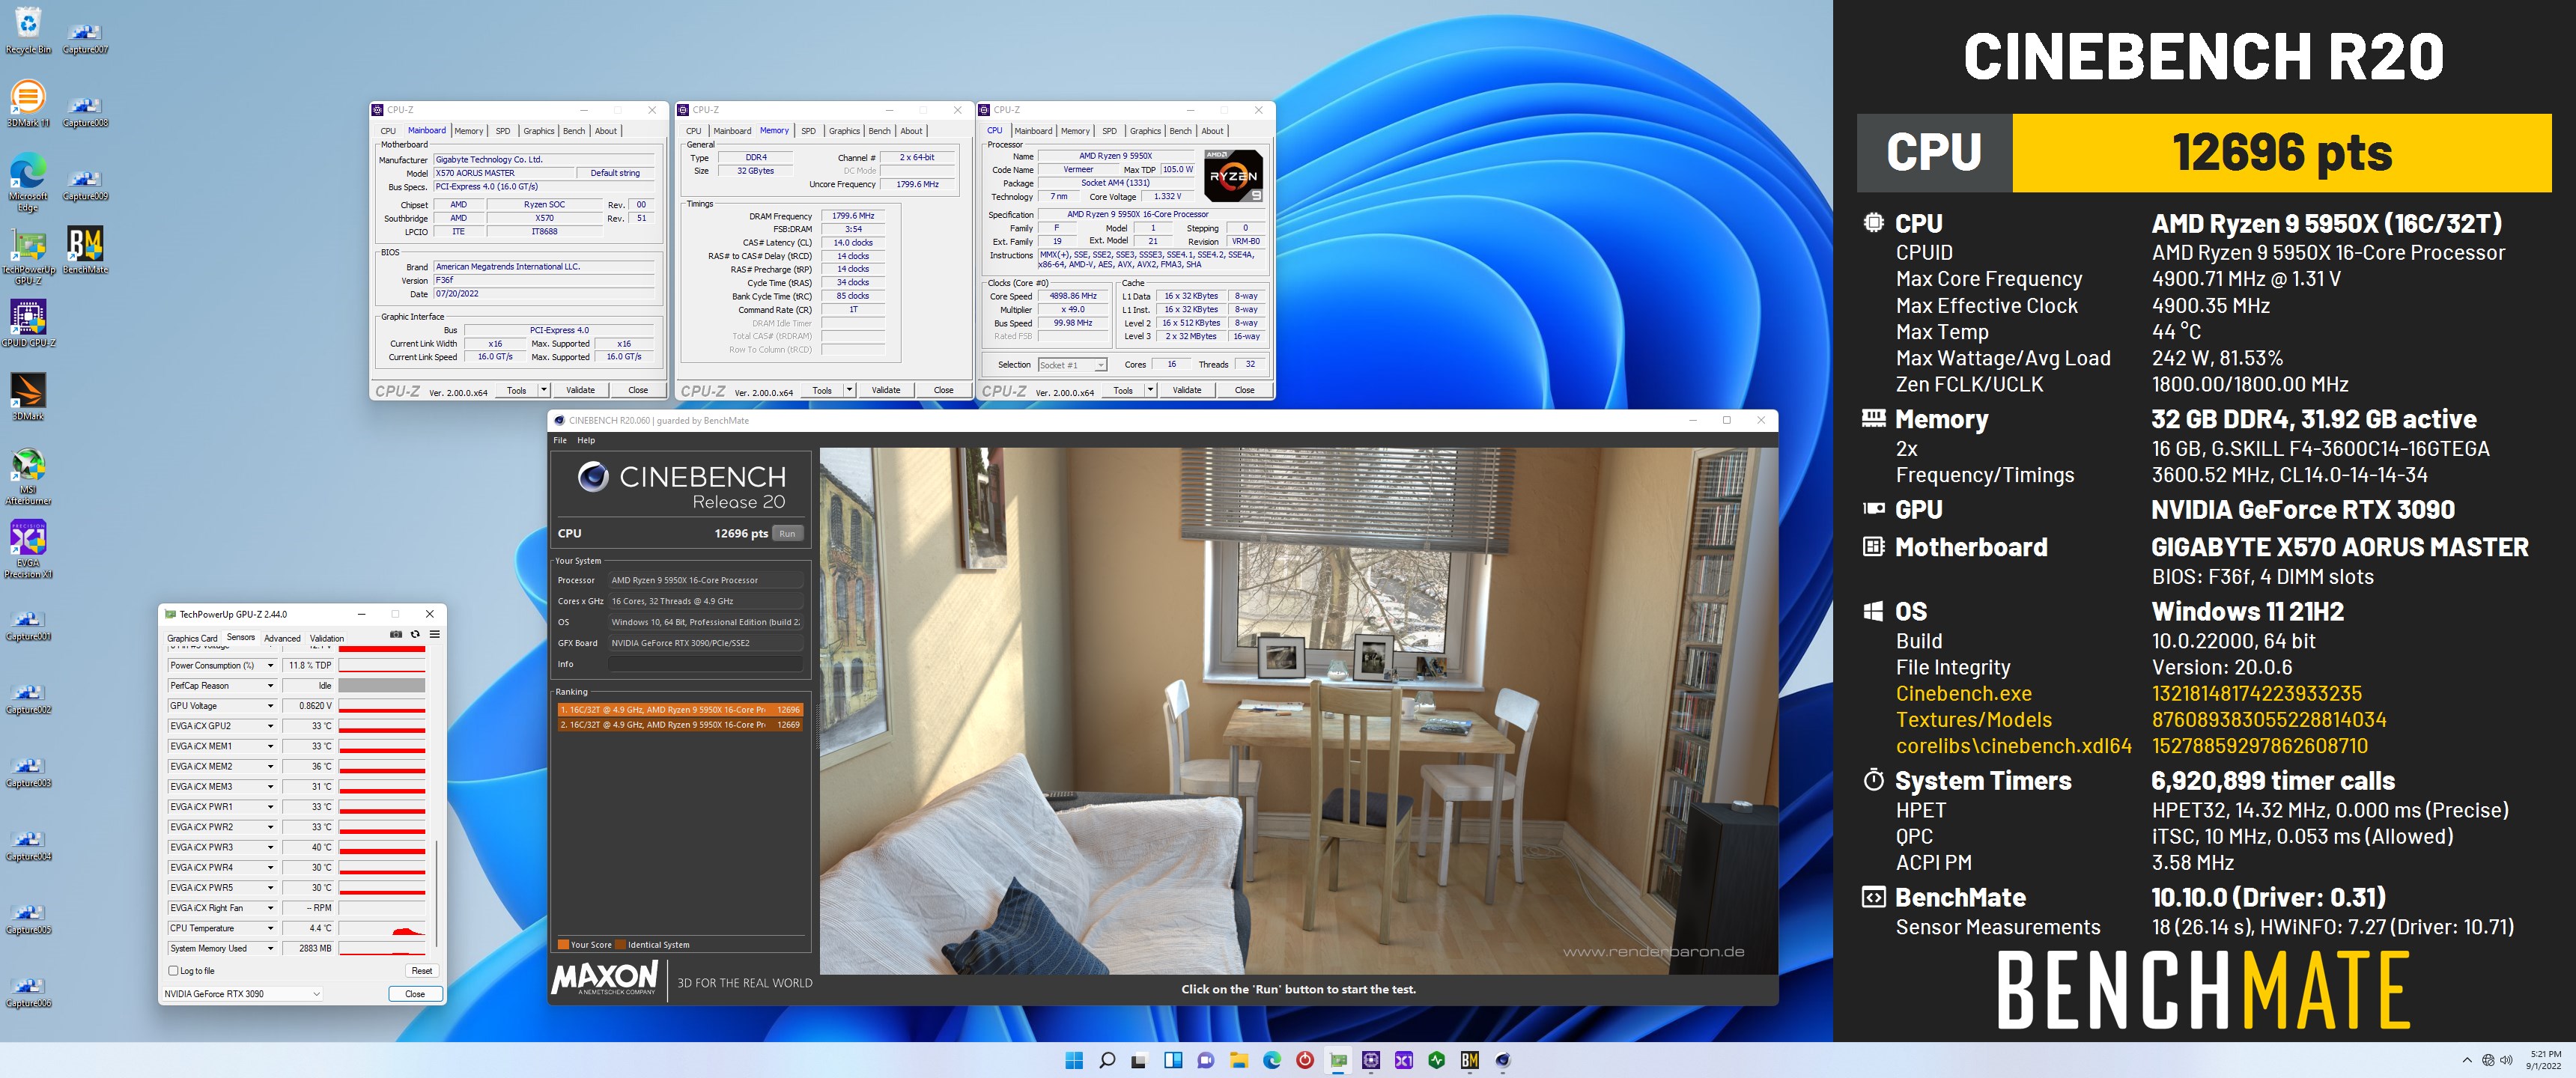Select the Capture001 desktop file
The image size is (2576, 1078).
(28, 624)
